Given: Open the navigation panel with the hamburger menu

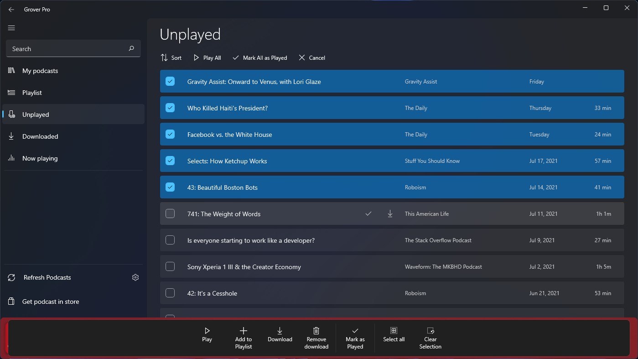Looking at the screenshot, I should (11, 28).
